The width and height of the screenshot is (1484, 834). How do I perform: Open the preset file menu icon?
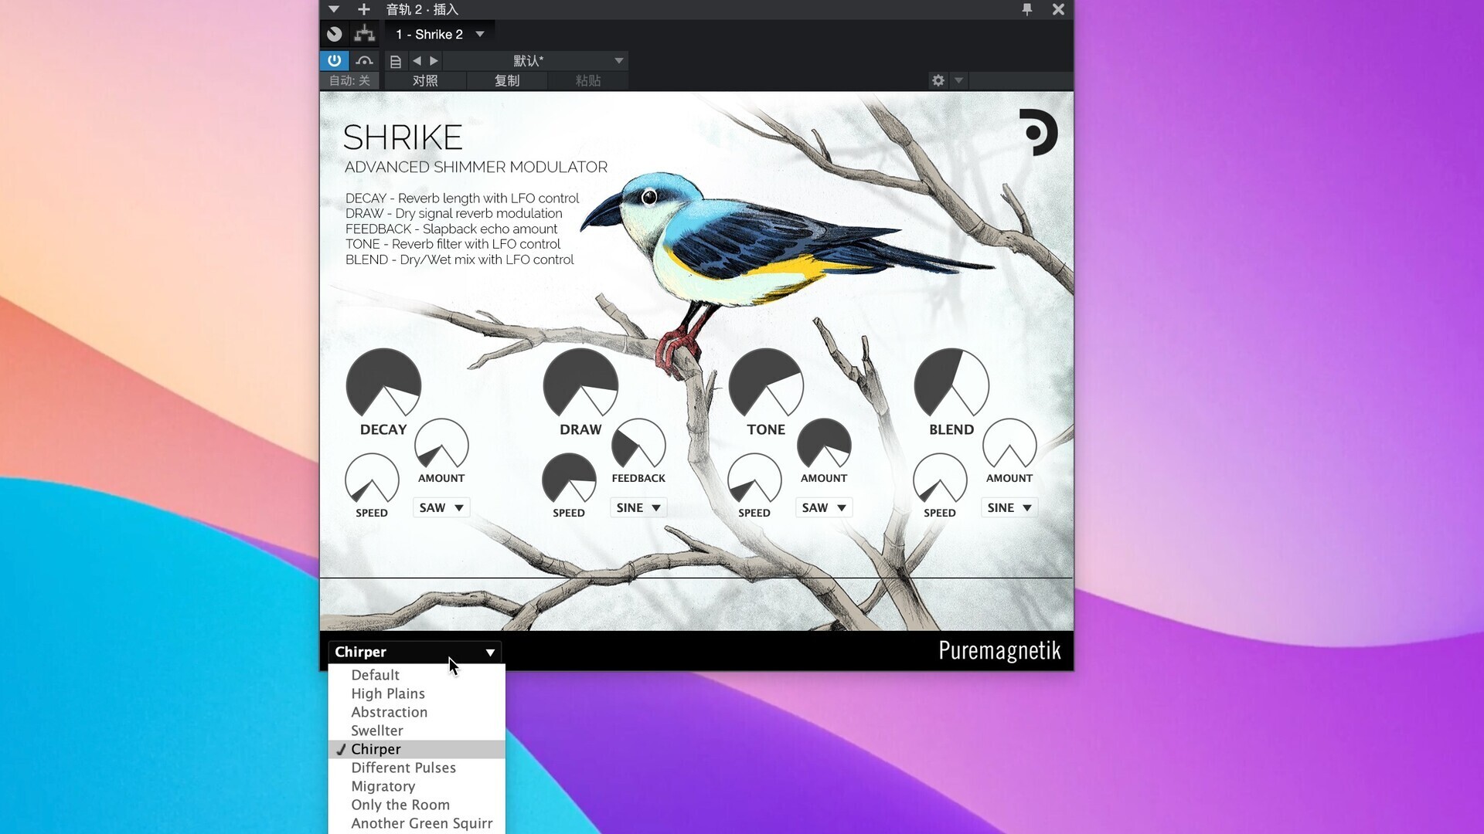pos(396,61)
